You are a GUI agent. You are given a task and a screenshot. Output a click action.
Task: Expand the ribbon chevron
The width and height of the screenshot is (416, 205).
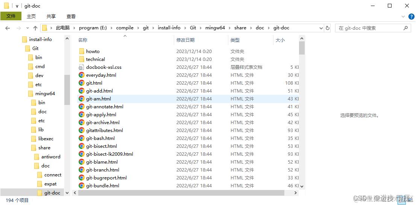(403, 16)
